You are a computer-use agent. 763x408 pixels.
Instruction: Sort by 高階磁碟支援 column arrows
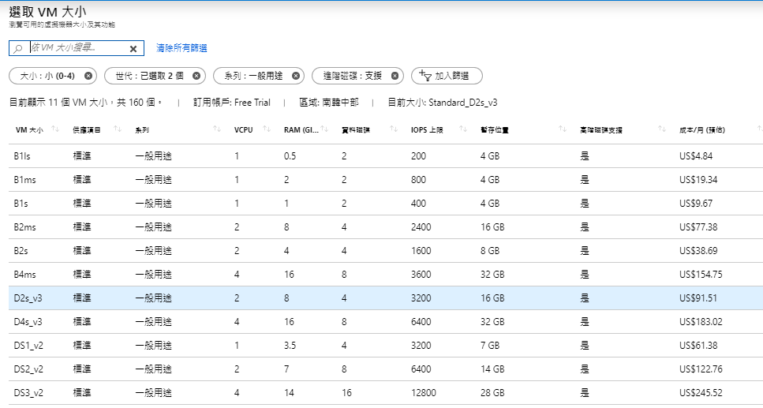point(662,129)
